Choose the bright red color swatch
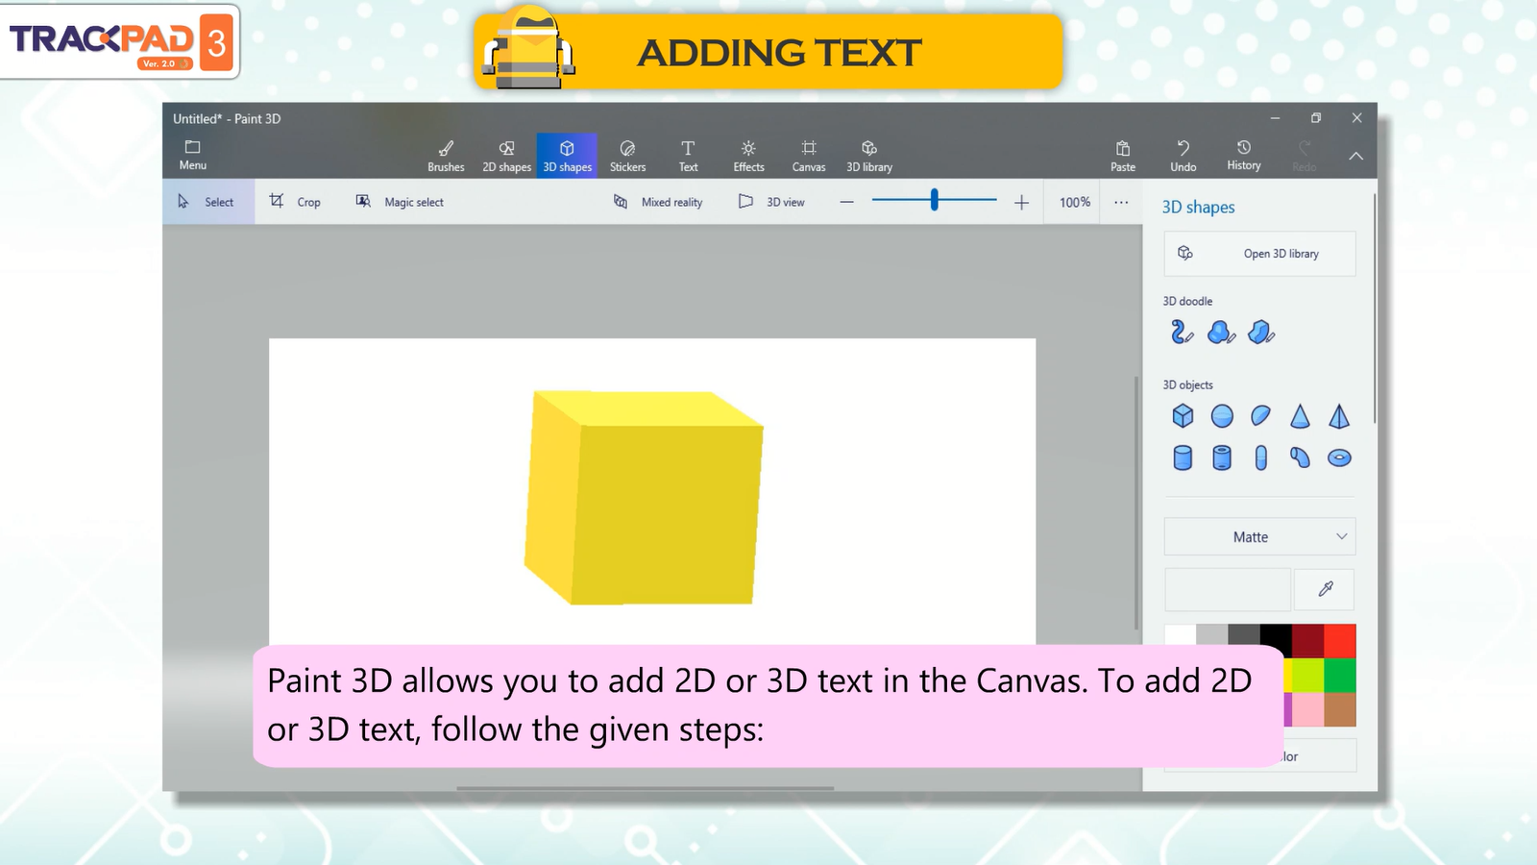This screenshot has height=865, width=1537. pyautogui.click(x=1340, y=641)
